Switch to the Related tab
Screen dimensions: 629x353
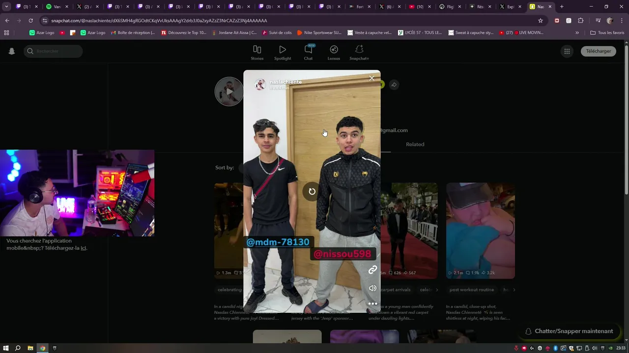click(415, 144)
